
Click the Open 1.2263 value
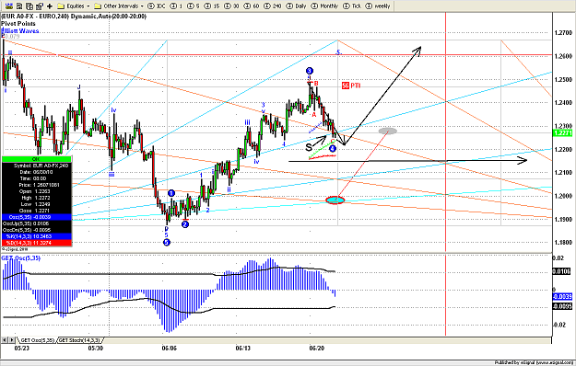click(42, 191)
